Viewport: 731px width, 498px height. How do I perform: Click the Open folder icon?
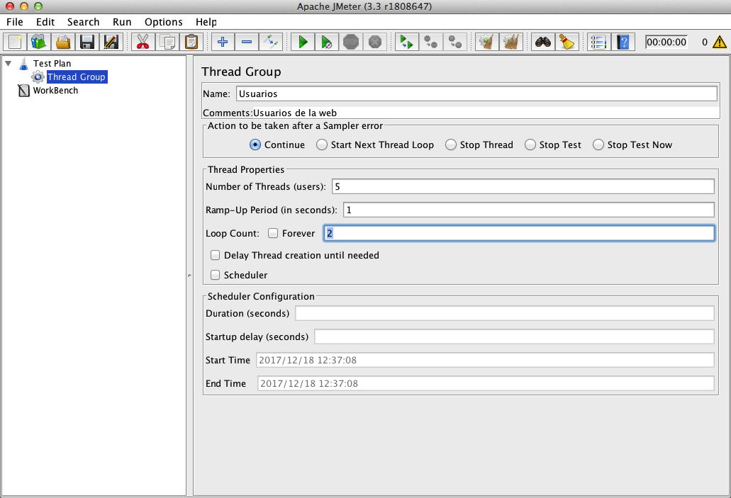63,42
